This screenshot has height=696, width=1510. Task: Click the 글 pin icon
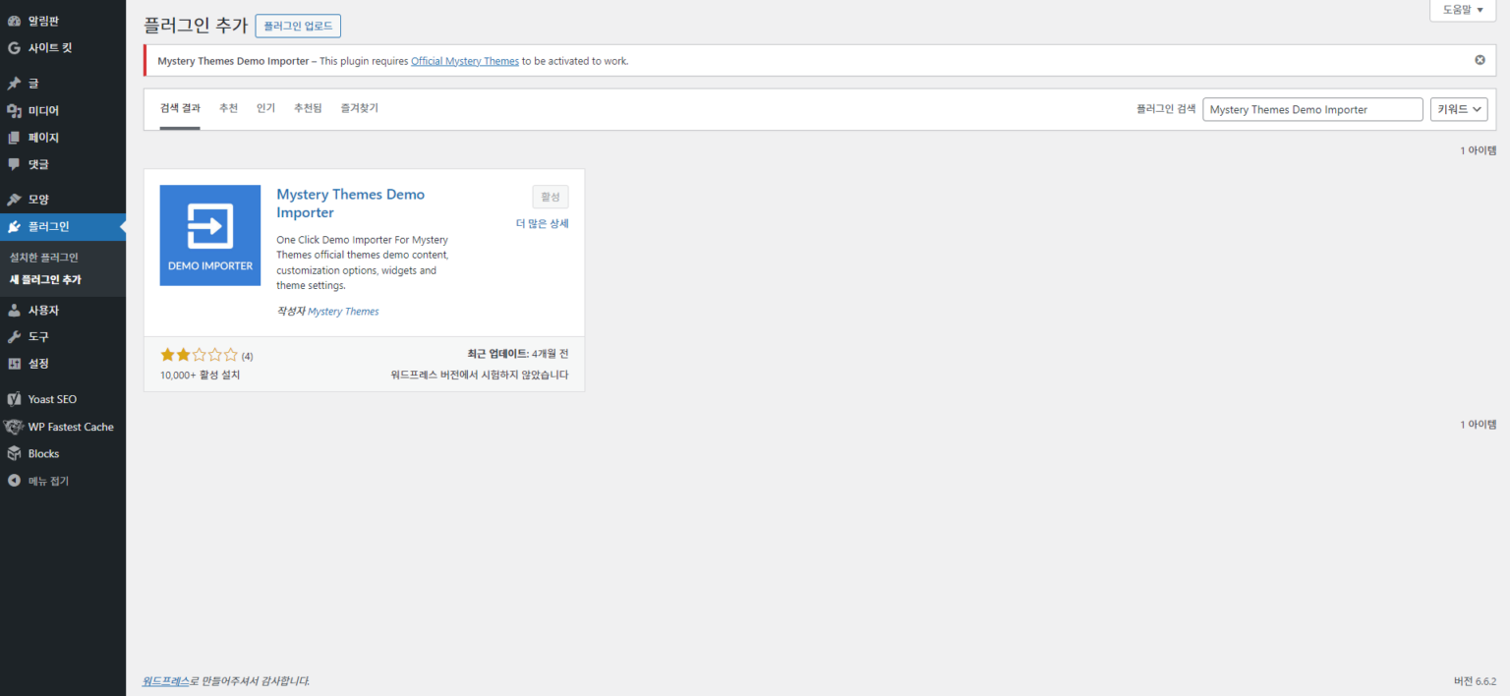click(14, 84)
